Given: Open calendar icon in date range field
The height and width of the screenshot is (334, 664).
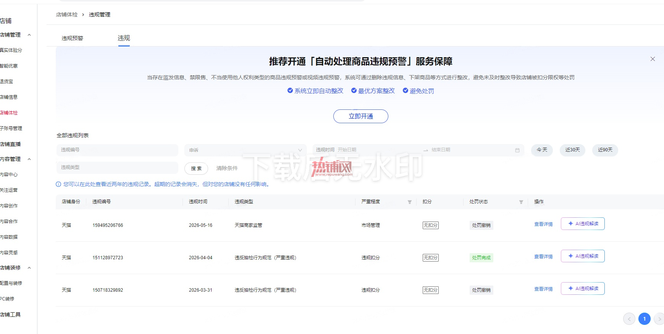Looking at the screenshot, I should coord(517,150).
